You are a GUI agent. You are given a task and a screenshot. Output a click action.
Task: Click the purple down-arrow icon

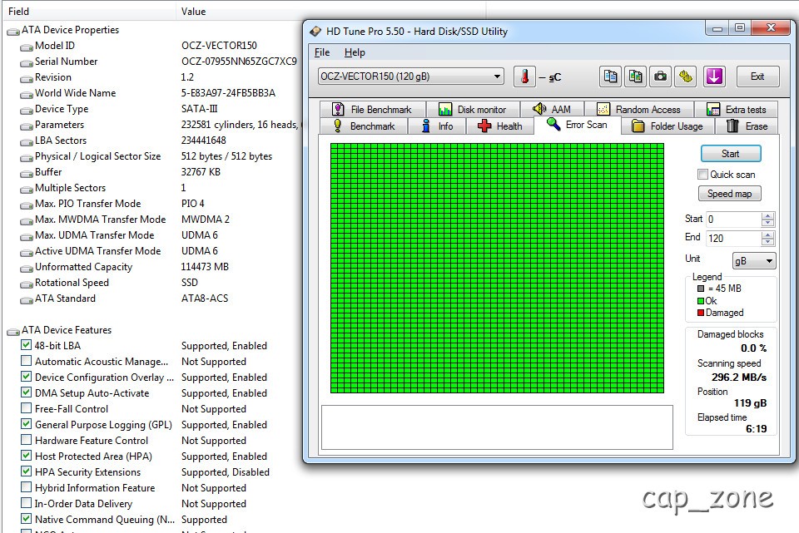click(x=714, y=76)
